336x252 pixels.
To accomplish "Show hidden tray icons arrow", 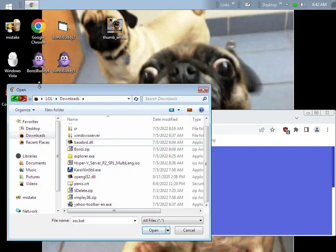I will pyautogui.click(x=287, y=5).
